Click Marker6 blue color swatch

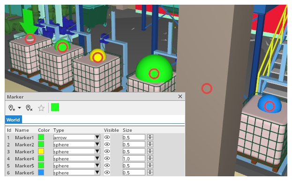pos(41,173)
